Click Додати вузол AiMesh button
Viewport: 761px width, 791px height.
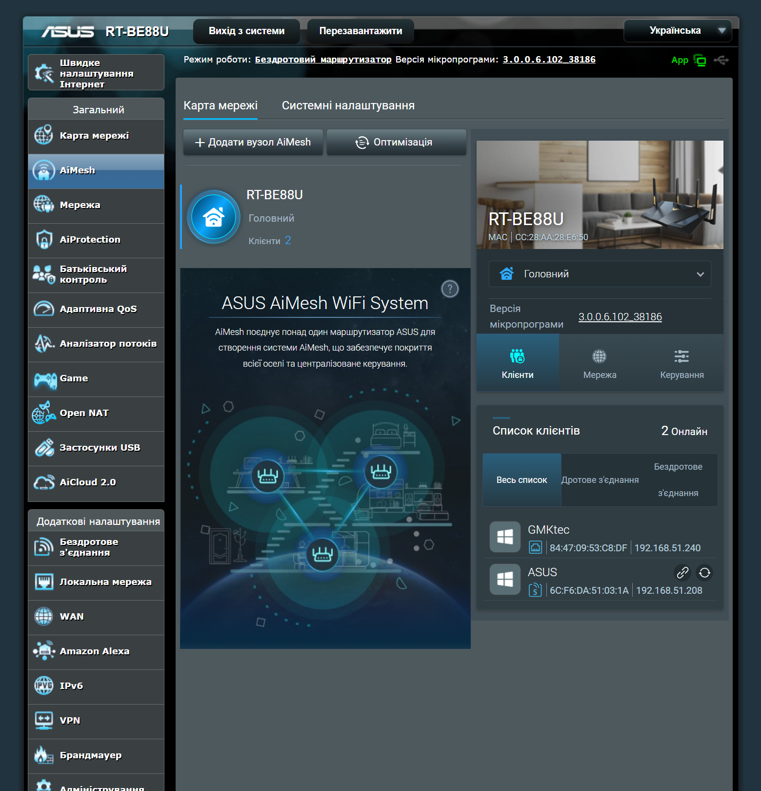tap(253, 142)
